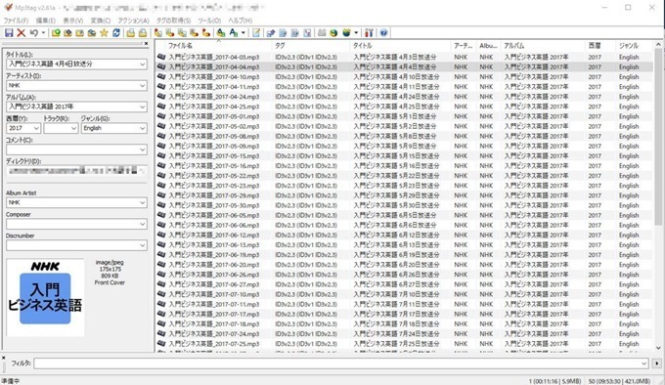This screenshot has width=665, height=385.
Task: Select file 入門ビジネス英語_2017-05-01.mp3
Action: pyautogui.click(x=214, y=116)
